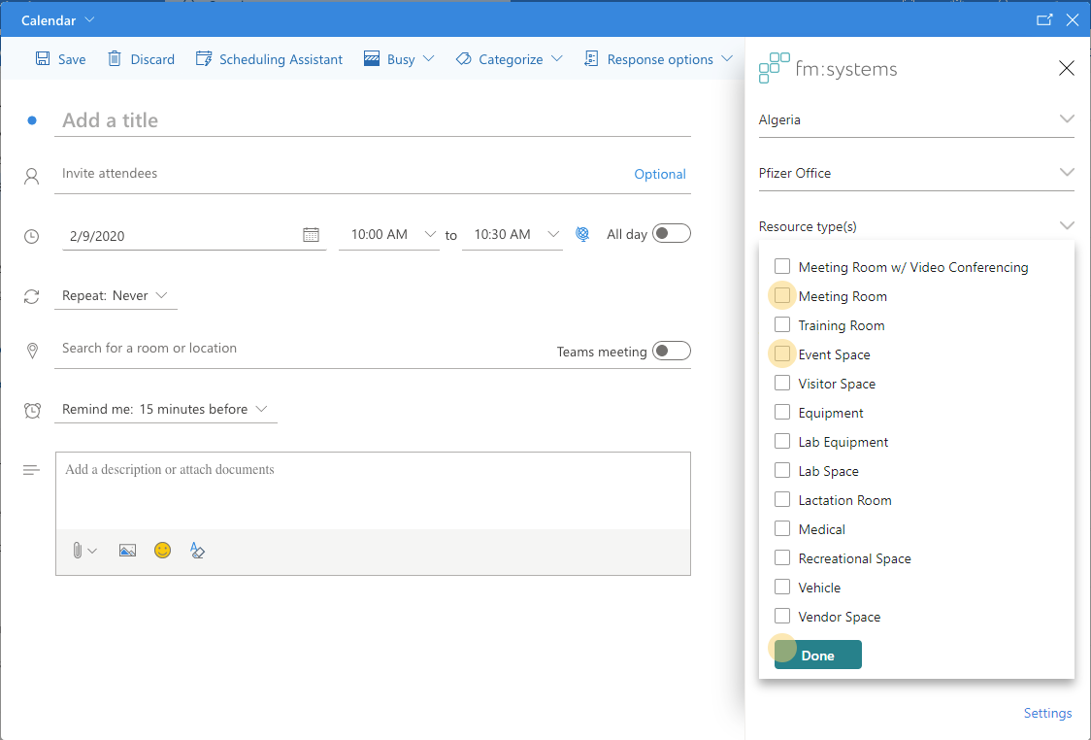Click the location pin icon
The image size is (1091, 740).
pos(32,351)
